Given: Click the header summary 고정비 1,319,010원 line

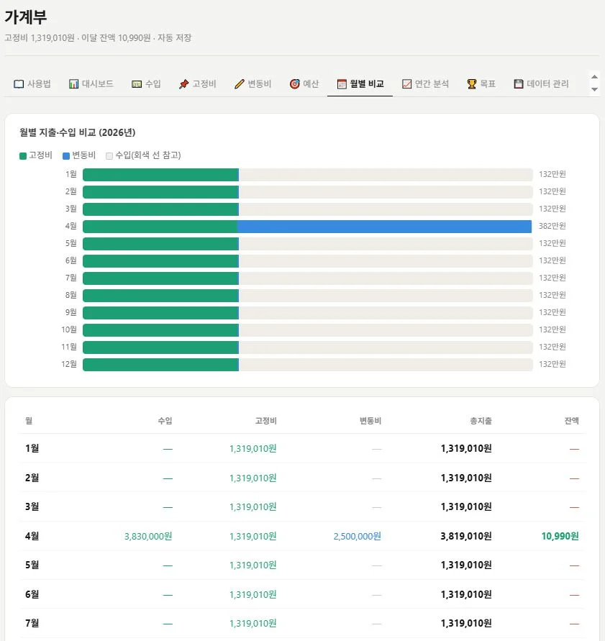Looking at the screenshot, I should 98,38.
